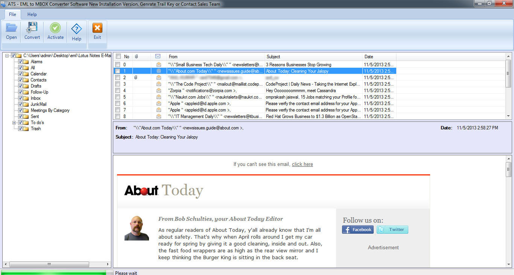Click the Inbox folder icon
The image size is (514, 275).
pyautogui.click(x=26, y=98)
